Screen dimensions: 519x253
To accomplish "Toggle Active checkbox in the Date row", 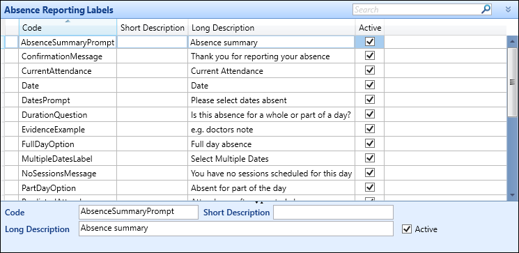I will (370, 85).
